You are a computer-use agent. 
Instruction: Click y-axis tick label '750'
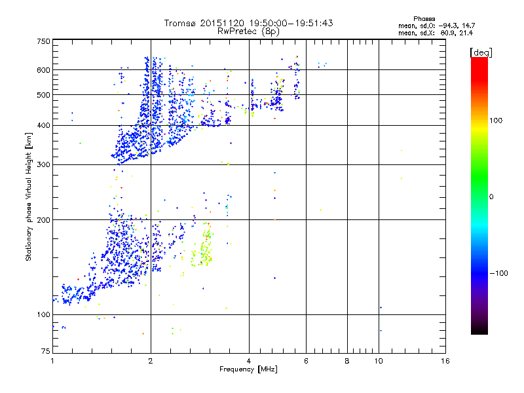pos(43,41)
